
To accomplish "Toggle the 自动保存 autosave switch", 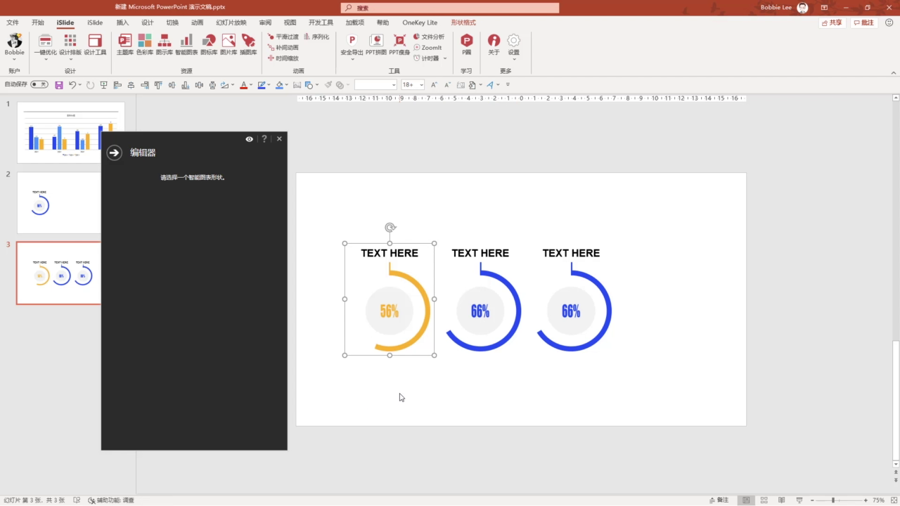I will click(x=39, y=84).
